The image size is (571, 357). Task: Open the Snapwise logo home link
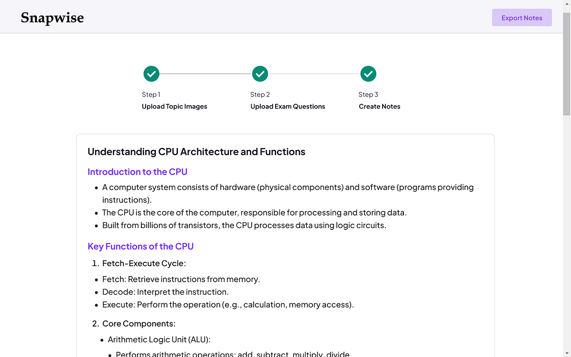[x=52, y=18]
